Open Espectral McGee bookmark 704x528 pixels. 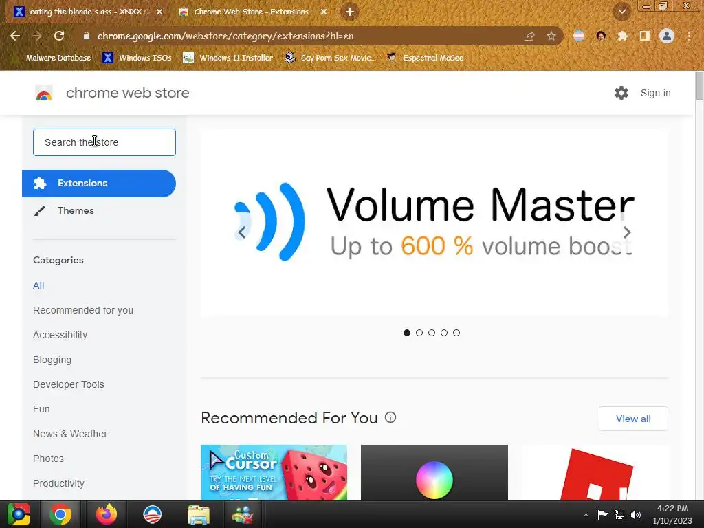point(426,58)
